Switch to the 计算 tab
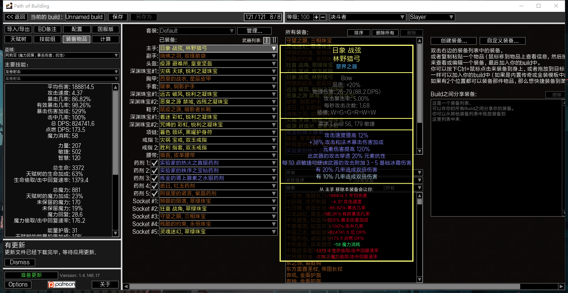 pyautogui.click(x=106, y=39)
